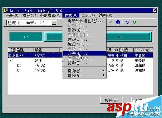
Task: Select the C: partition block in disk map
Action: point(26,37)
